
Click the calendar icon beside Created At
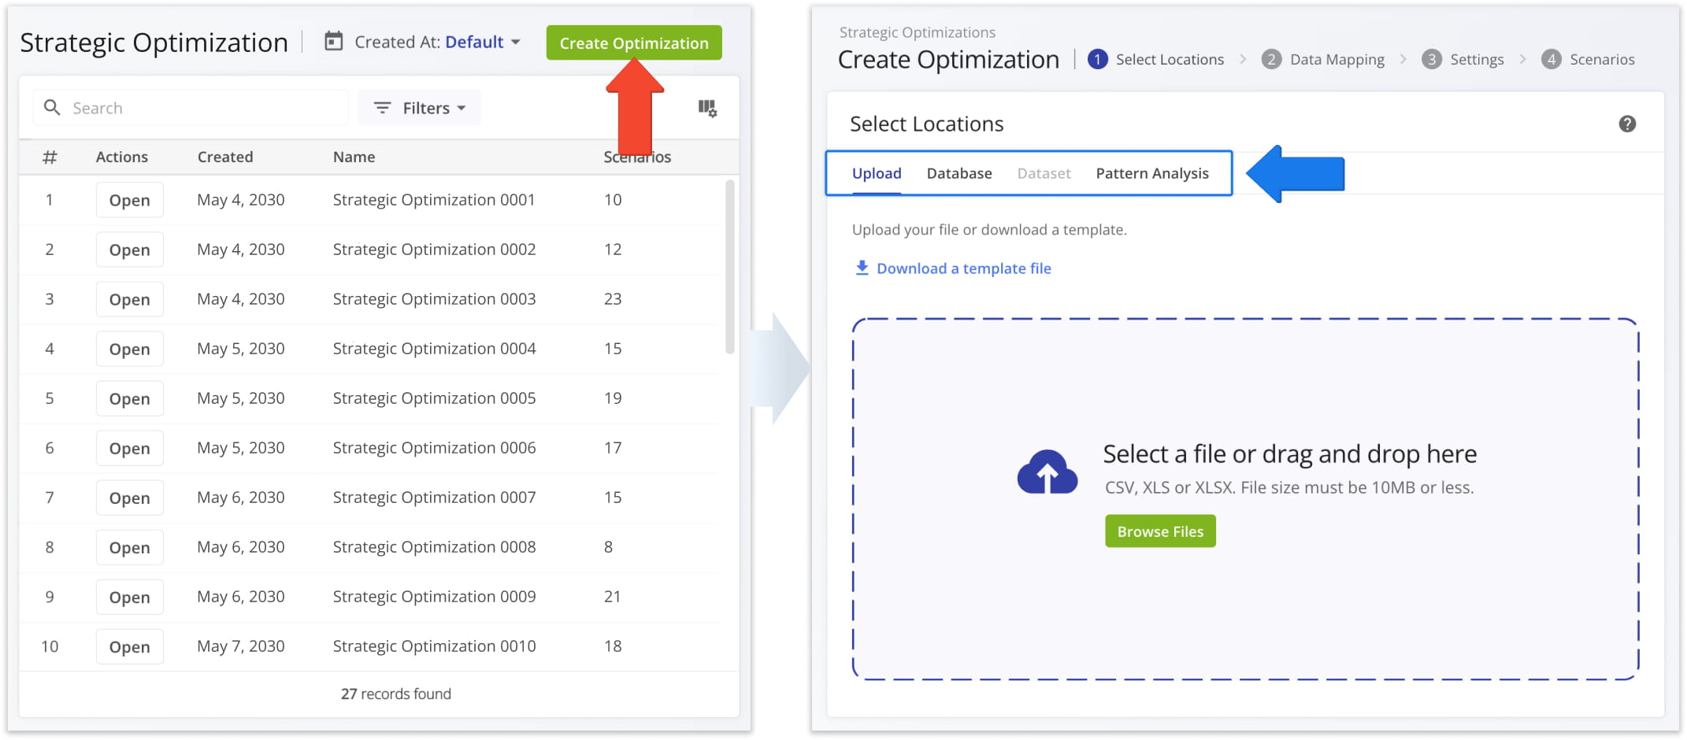(334, 42)
